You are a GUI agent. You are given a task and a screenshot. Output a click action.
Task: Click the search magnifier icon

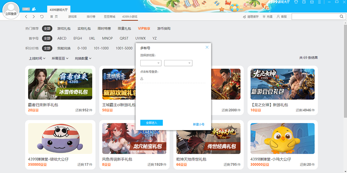pyautogui.click(x=341, y=17)
